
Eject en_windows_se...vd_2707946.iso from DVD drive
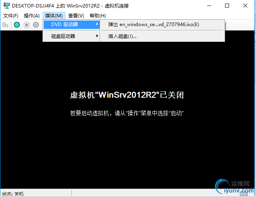click(x=162, y=25)
